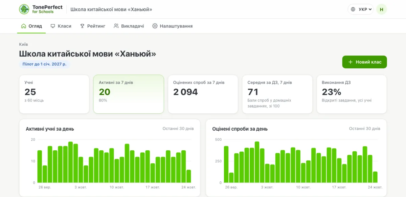Click the 23% completion value

(x=332, y=92)
